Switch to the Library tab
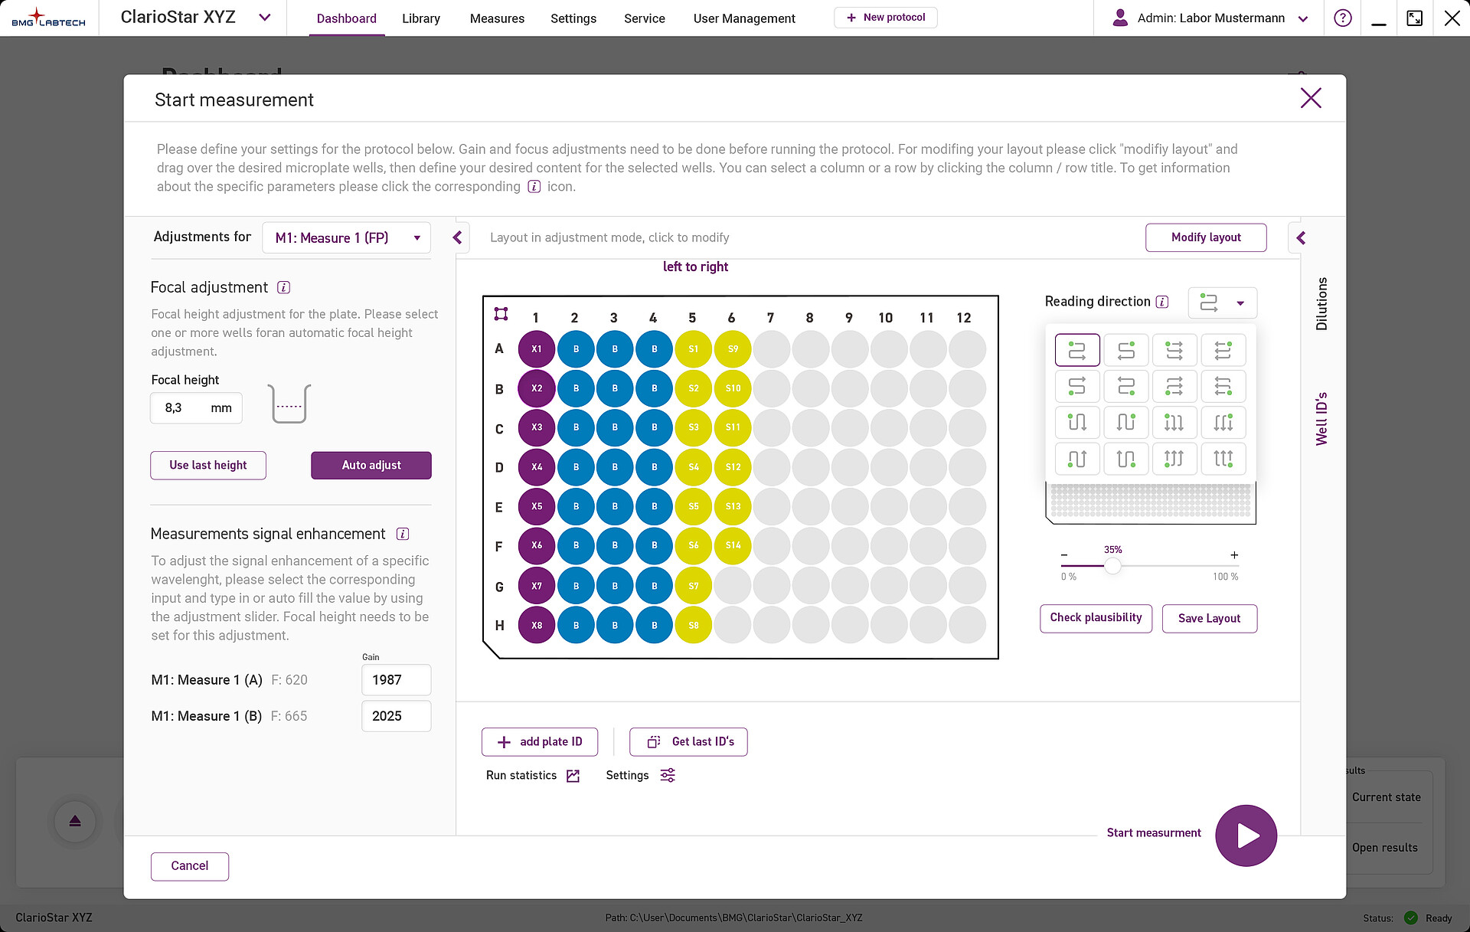The width and height of the screenshot is (1470, 932). pyautogui.click(x=421, y=18)
